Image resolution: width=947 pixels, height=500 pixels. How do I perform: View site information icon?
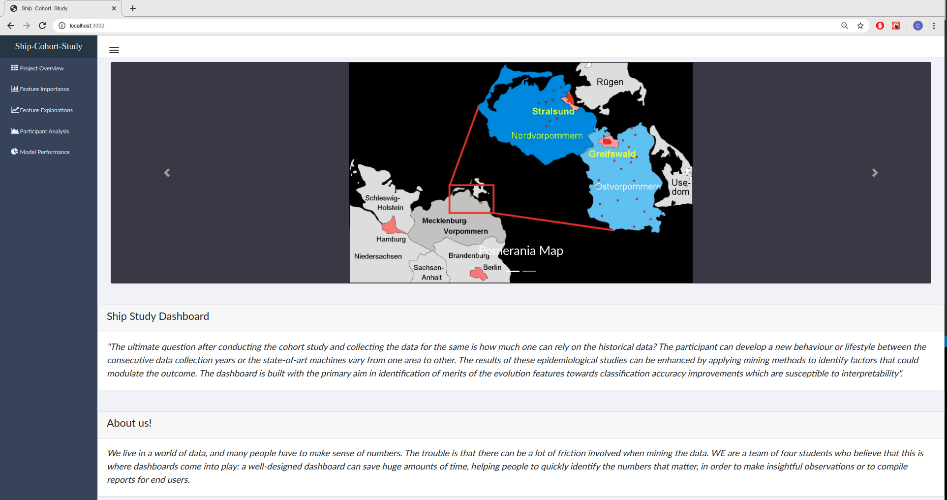click(x=62, y=26)
